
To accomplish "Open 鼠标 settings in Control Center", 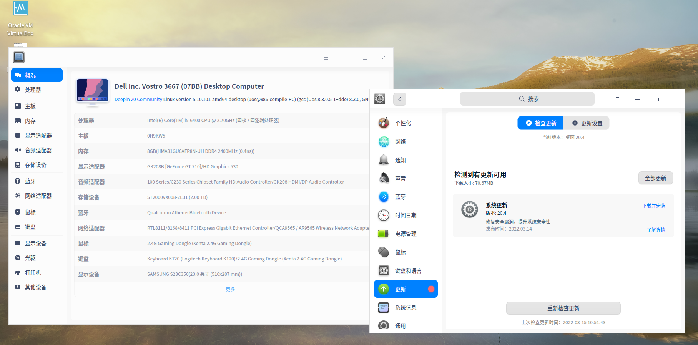I will 406,252.
